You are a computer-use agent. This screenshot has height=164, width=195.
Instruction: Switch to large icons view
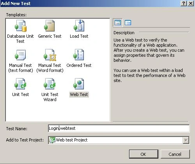(118, 23)
